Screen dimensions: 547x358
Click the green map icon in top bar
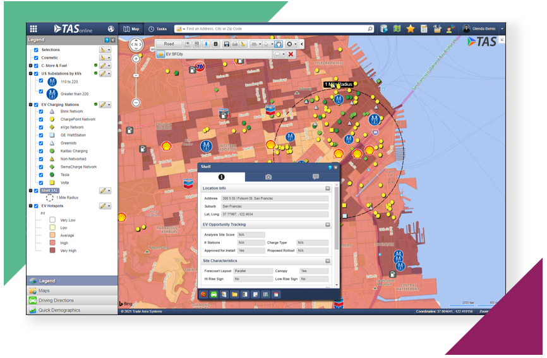397,29
